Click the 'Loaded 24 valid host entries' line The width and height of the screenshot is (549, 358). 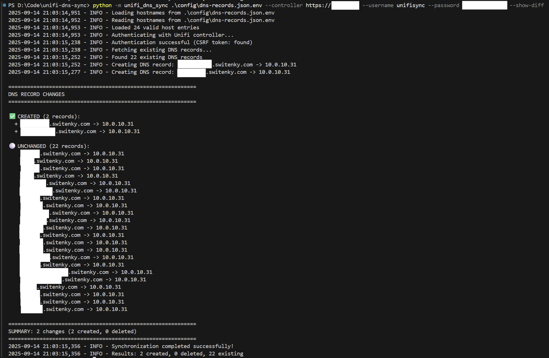(155, 28)
